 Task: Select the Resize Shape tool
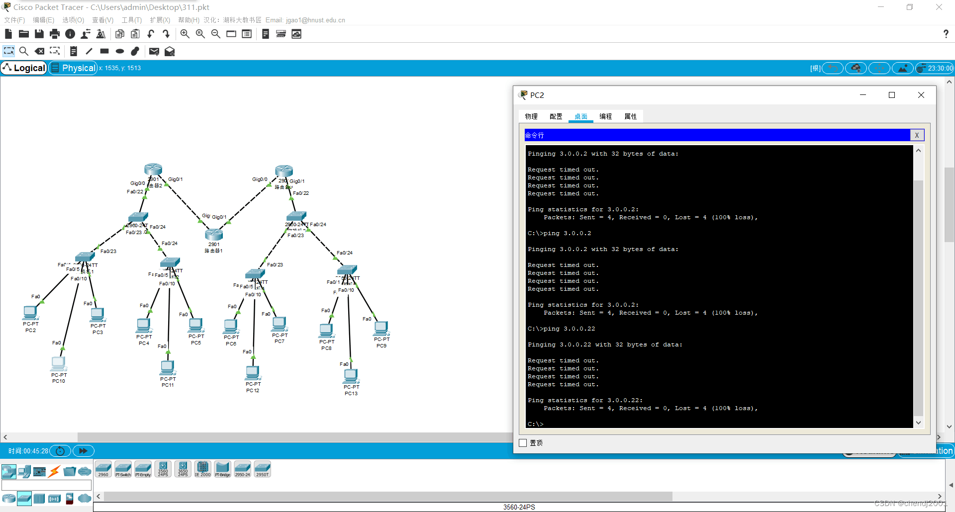(x=55, y=51)
